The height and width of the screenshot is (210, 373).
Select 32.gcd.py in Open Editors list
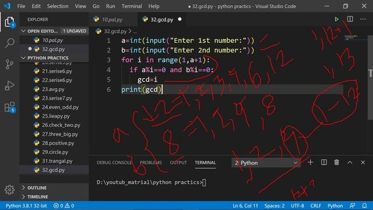[54, 49]
